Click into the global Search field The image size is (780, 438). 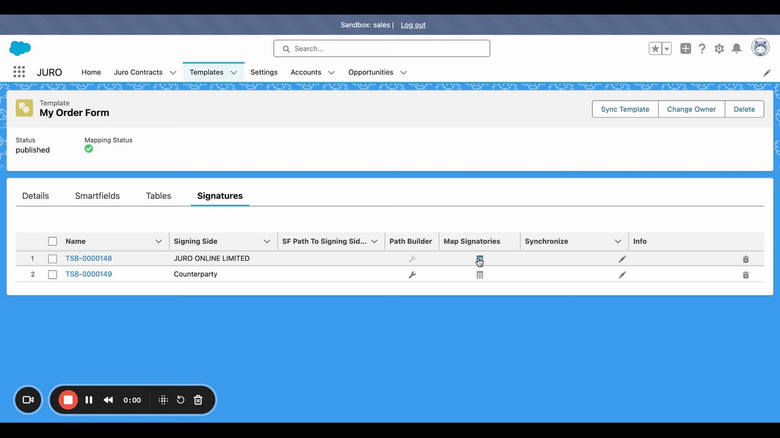pyautogui.click(x=381, y=49)
